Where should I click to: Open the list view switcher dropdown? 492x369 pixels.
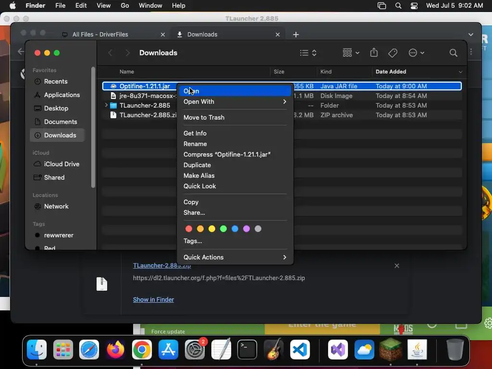tap(308, 53)
